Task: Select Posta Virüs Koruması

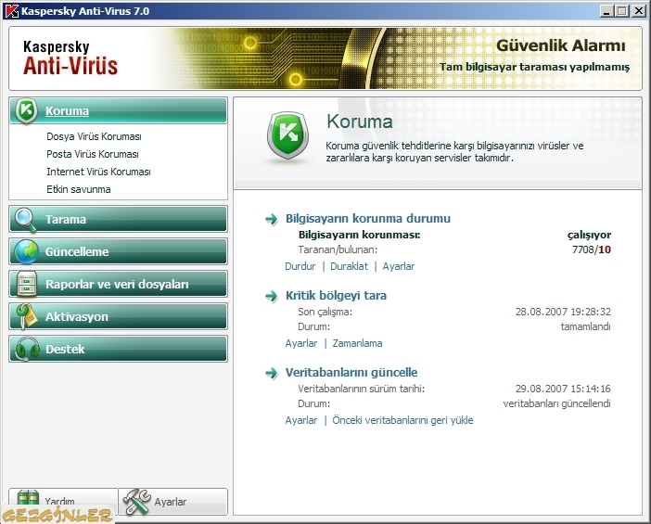Action: [x=93, y=154]
